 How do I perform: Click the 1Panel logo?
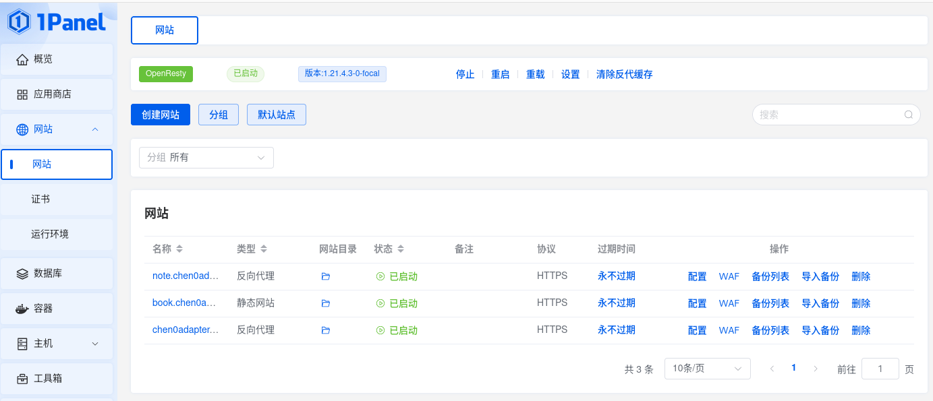pyautogui.click(x=57, y=22)
